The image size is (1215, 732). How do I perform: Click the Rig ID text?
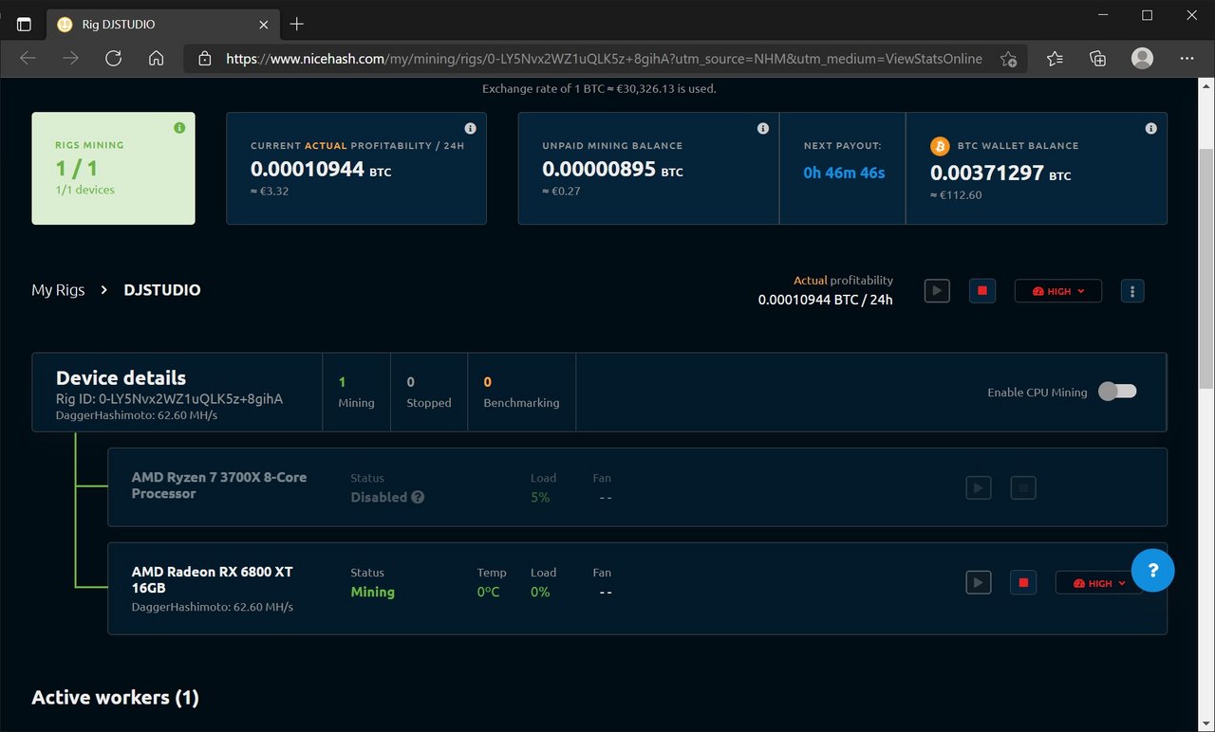pos(169,398)
